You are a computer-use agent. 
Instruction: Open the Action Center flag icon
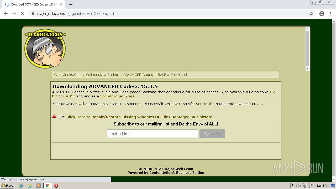pyautogui.click(x=311, y=186)
